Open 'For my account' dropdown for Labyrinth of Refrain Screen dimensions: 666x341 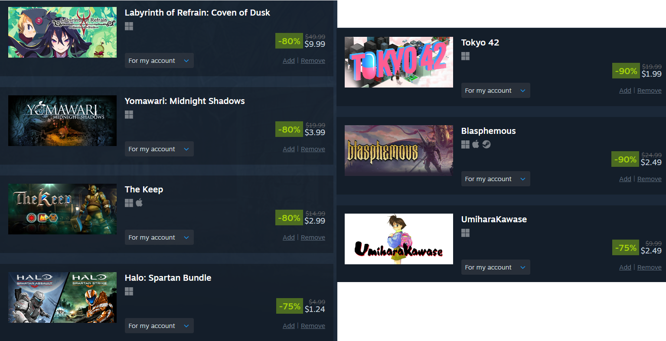pyautogui.click(x=159, y=61)
